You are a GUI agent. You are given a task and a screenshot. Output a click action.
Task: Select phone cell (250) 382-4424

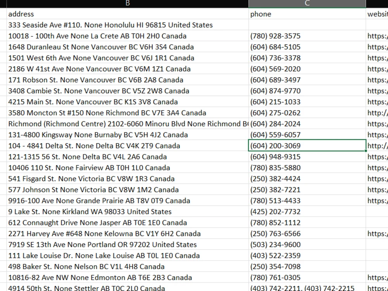point(307,178)
